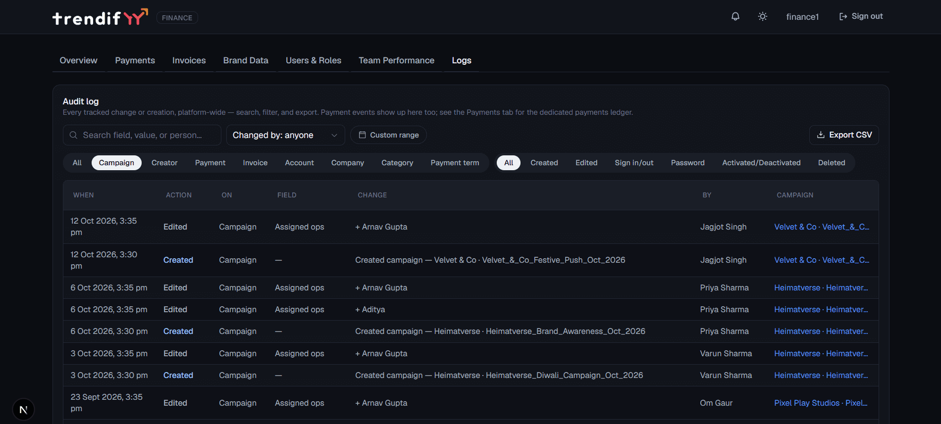
Task: Filter logs by Account
Action: point(299,163)
